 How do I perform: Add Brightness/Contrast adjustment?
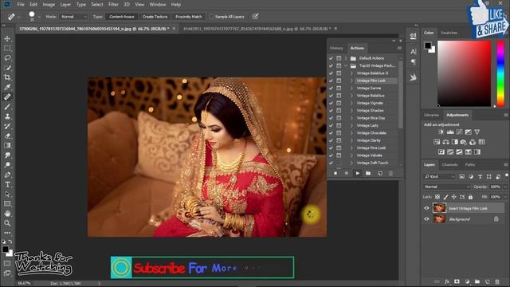(x=441, y=132)
